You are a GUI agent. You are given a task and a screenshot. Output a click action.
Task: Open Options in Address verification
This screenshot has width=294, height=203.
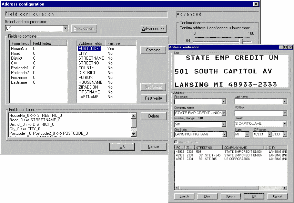(x=231, y=196)
